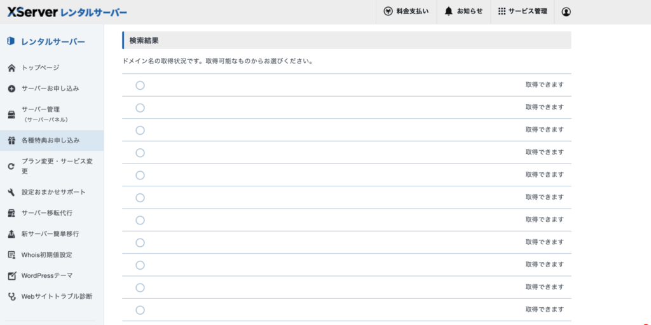
Task: Click the gift icon for 各種特典お申し込み
Action: click(x=11, y=141)
